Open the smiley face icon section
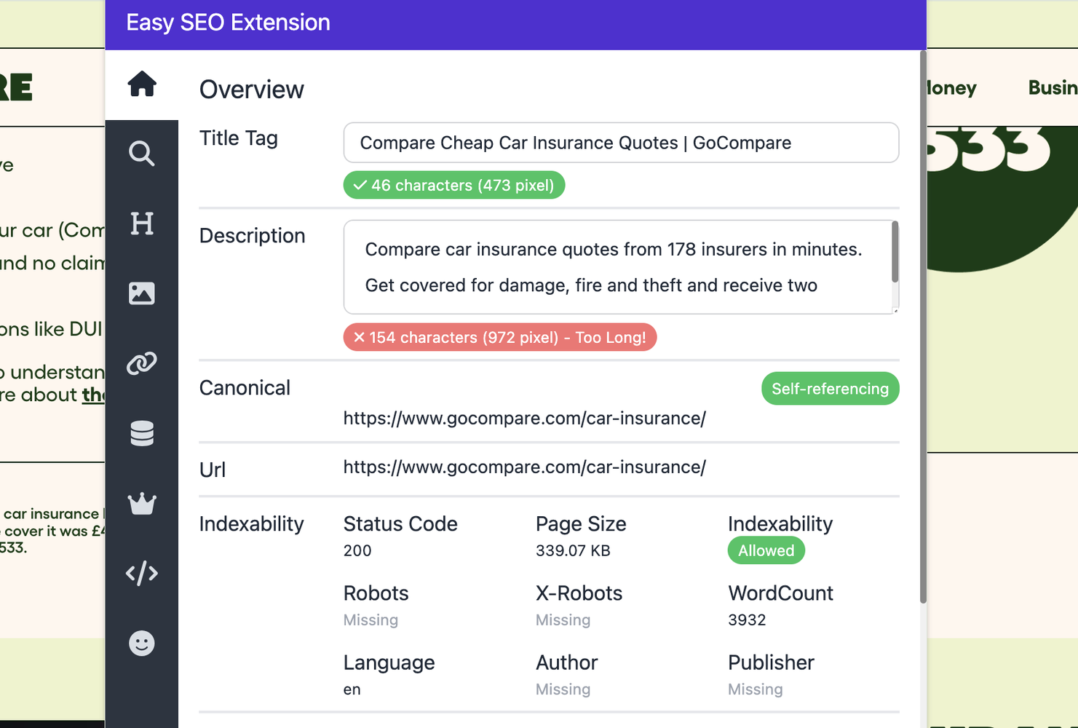Screen dimensions: 1078x728 pyautogui.click(x=142, y=644)
